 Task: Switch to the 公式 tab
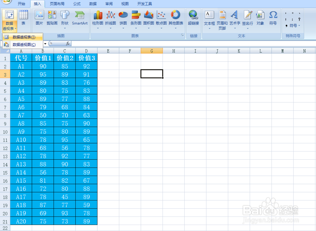click(77, 3)
